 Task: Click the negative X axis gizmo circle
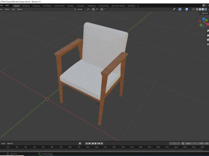coord(200,21)
